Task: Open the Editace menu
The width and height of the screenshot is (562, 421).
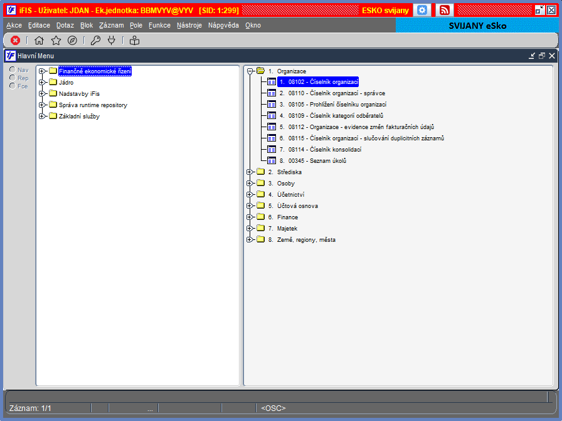Action: tap(39, 26)
